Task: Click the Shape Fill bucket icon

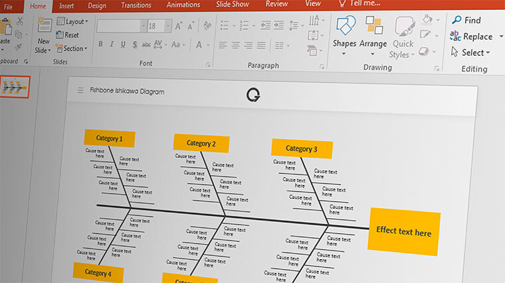Action: 427,19
